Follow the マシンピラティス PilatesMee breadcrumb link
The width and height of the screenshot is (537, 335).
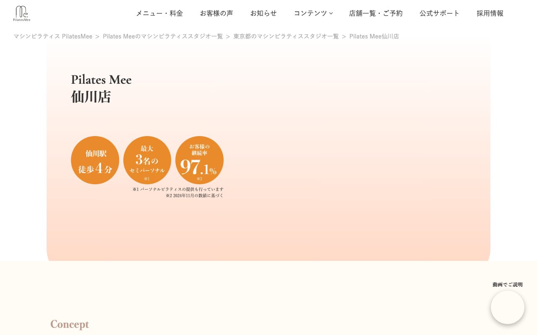(x=53, y=36)
